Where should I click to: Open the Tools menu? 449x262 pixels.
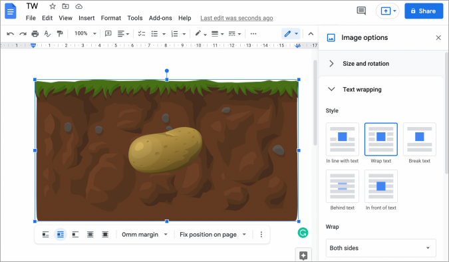(x=135, y=18)
